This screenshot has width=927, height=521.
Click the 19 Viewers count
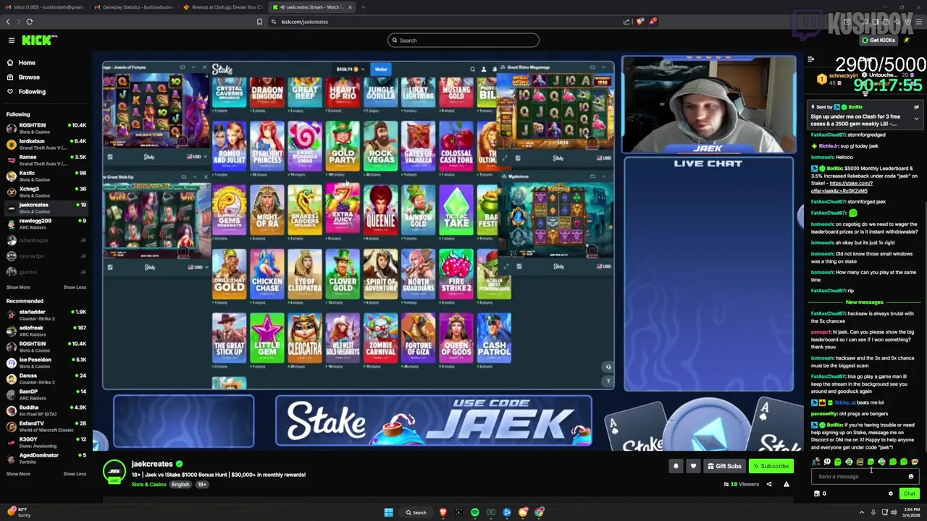742,485
